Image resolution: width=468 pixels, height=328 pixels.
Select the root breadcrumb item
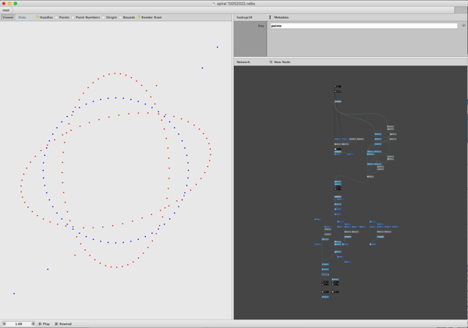6,10
